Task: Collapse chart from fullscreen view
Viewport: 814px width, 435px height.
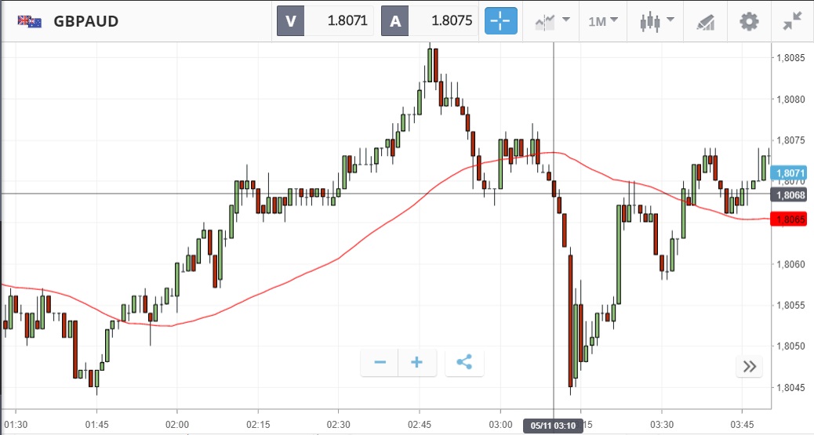Action: point(792,21)
